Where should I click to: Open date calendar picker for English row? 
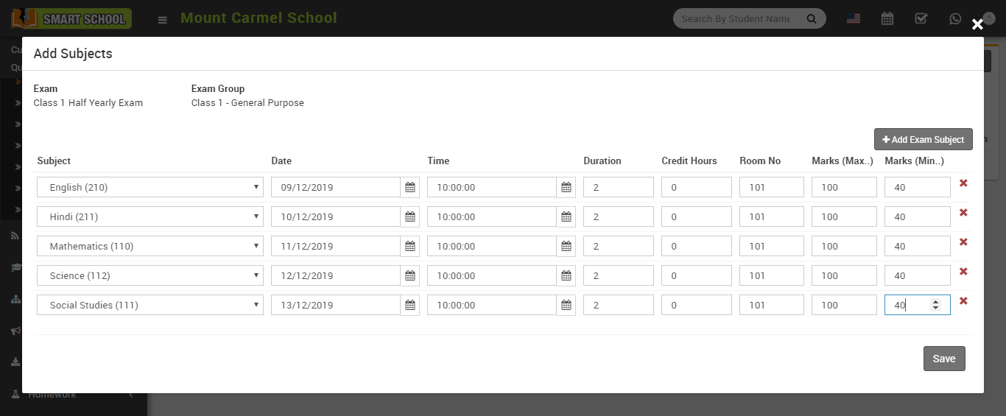click(x=410, y=188)
